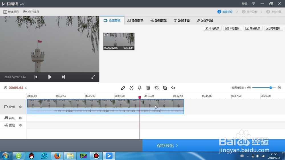Mute the 音效 track

(x=21, y=125)
